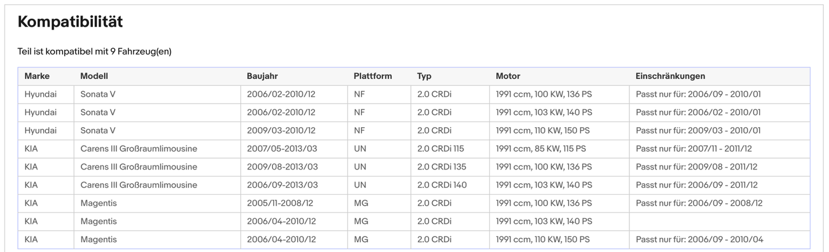Screen dimensions: 829x252
Task: Click the Marke column header
Action: pyautogui.click(x=37, y=76)
